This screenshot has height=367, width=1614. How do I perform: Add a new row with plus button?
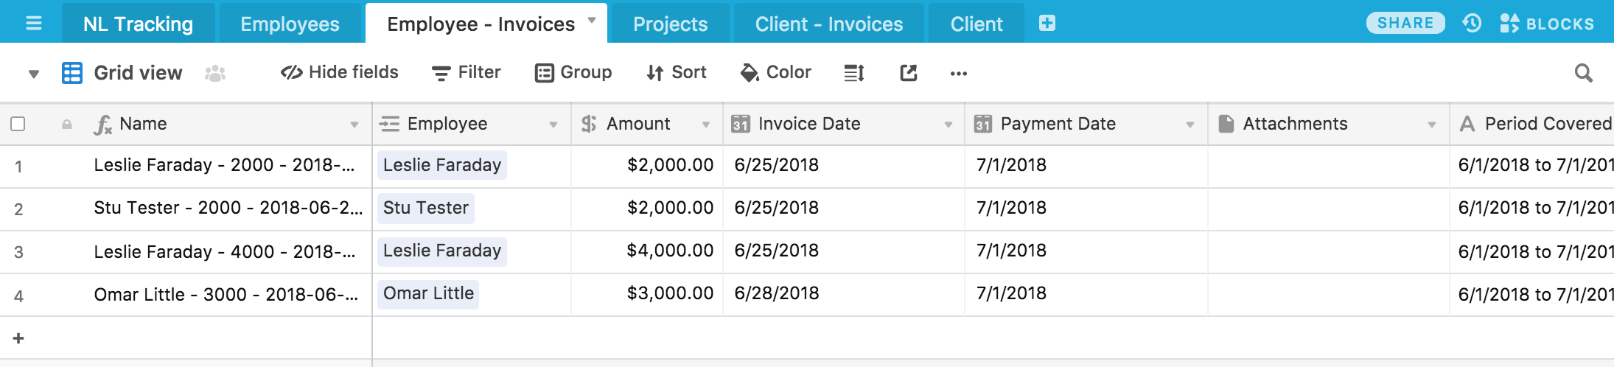pos(18,338)
